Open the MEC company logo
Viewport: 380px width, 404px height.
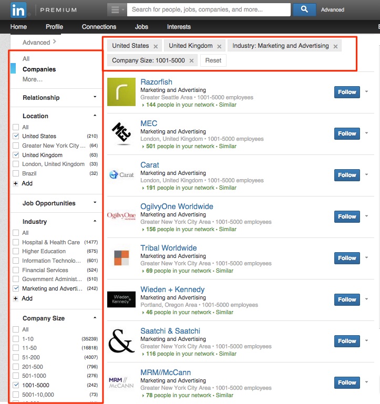pyautogui.click(x=121, y=133)
